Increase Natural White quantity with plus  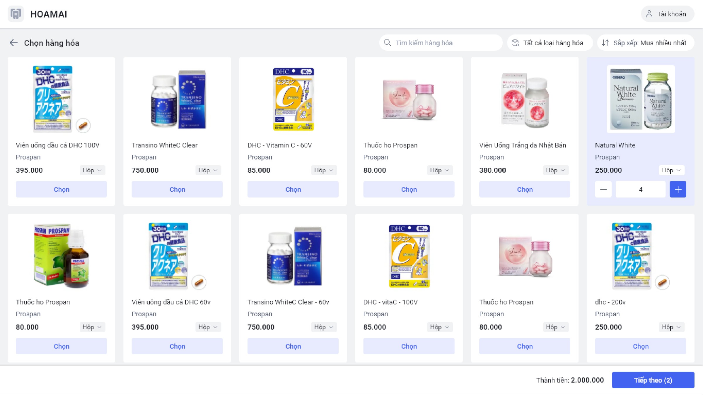pos(678,189)
